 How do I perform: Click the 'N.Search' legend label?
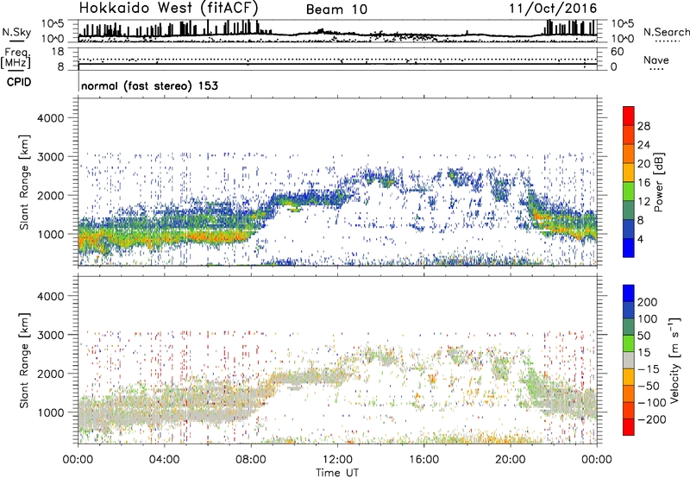pos(666,32)
